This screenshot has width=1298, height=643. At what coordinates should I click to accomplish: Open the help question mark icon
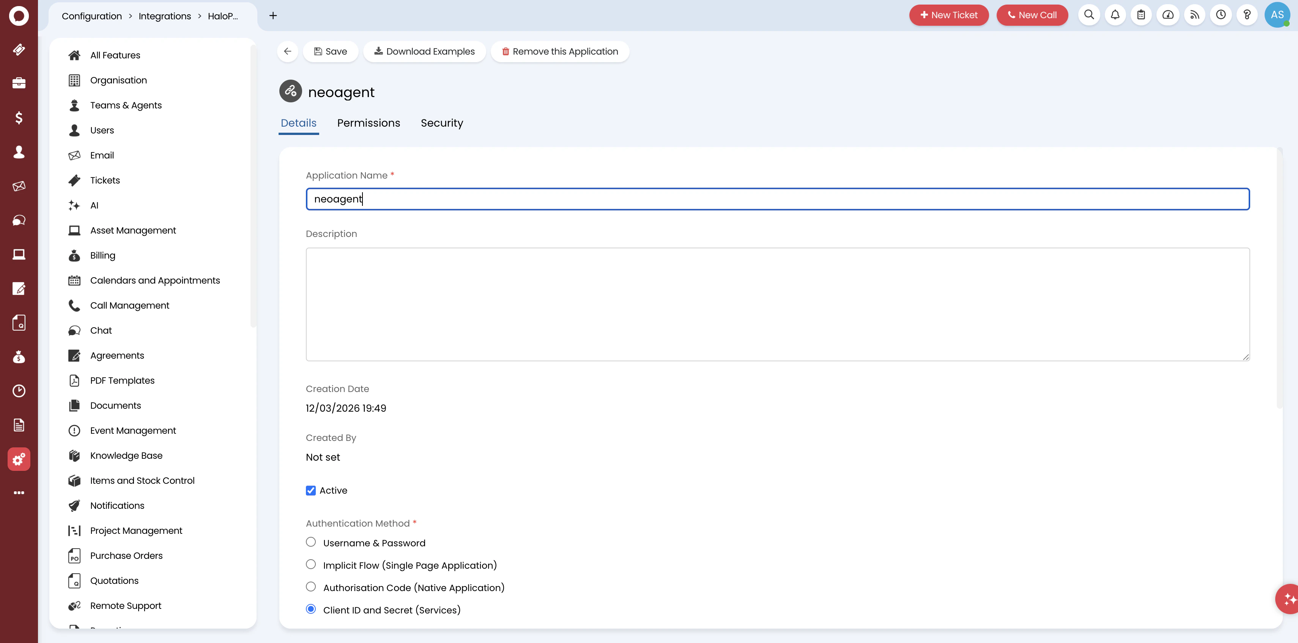[1247, 15]
